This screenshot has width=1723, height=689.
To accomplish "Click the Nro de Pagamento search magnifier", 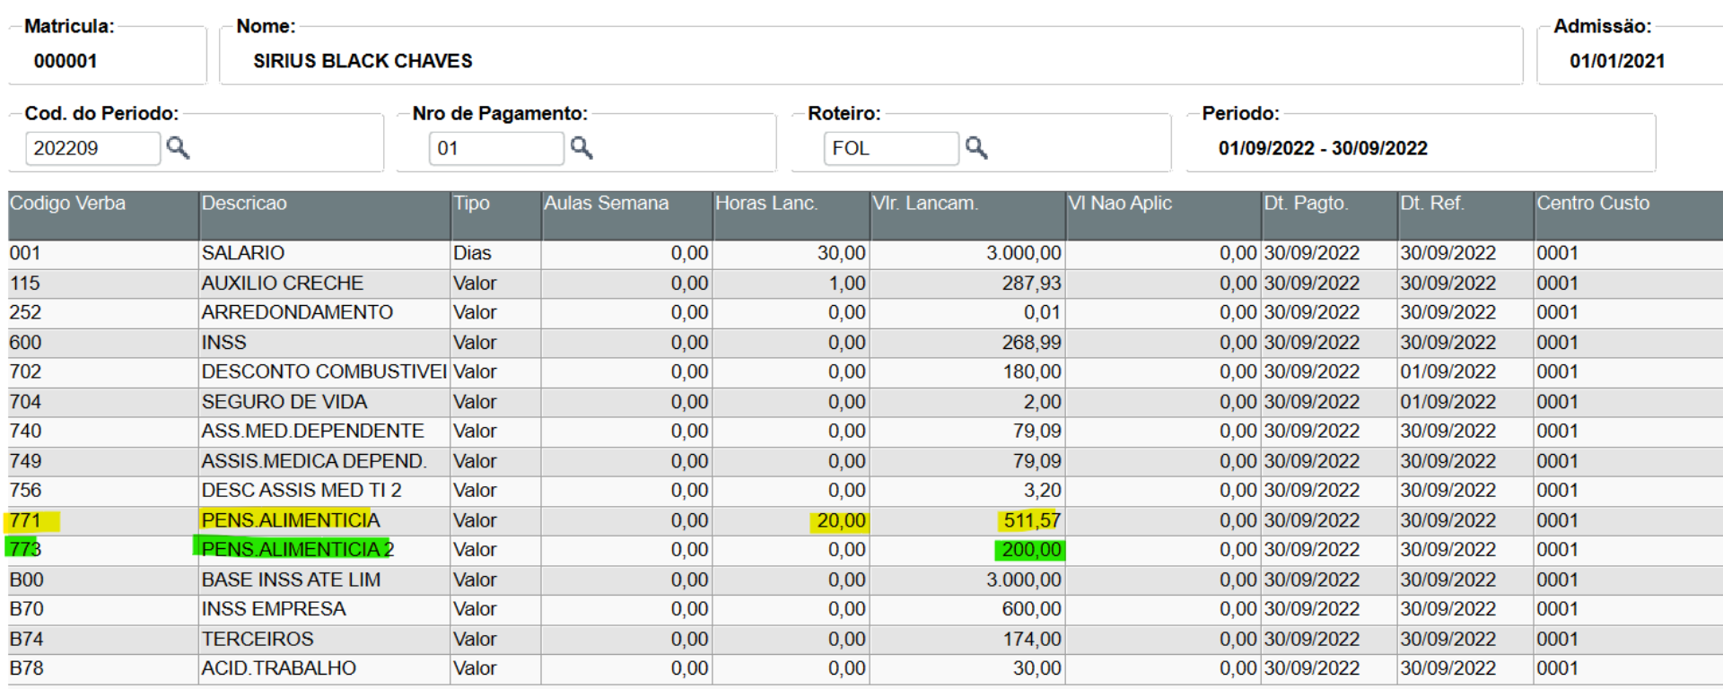I will 582,147.
